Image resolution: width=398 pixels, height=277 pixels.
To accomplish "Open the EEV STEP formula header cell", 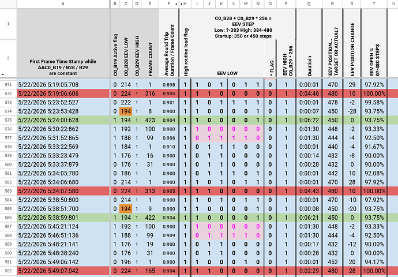I will click(x=243, y=27).
